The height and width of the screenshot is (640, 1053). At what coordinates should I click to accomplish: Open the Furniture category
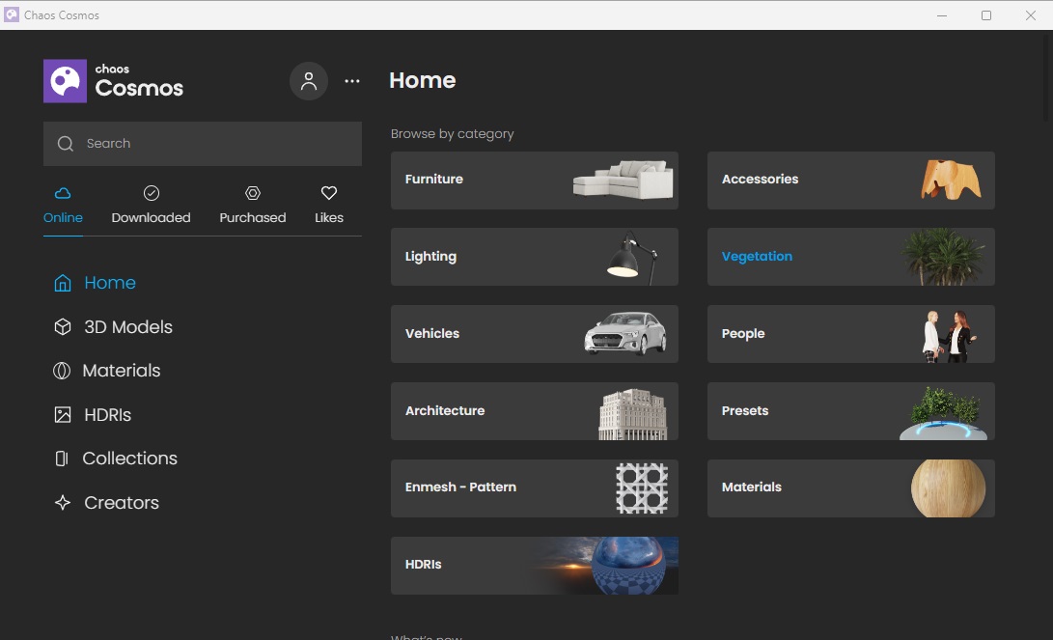click(x=535, y=180)
